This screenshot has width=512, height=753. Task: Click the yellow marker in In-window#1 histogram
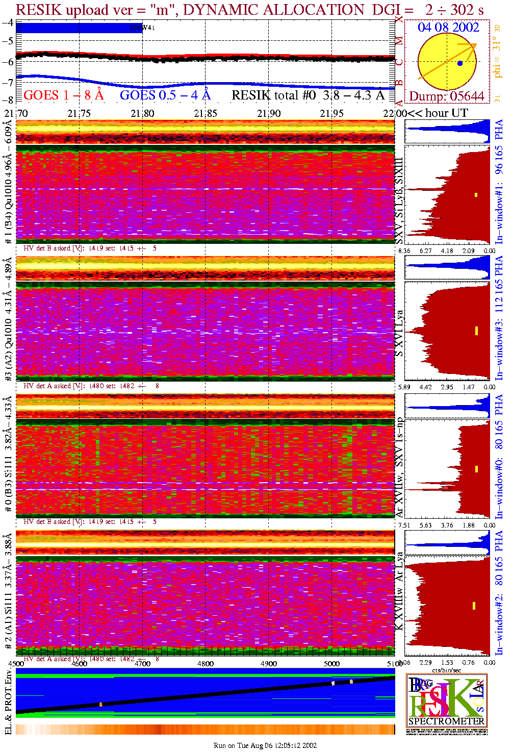click(476, 194)
